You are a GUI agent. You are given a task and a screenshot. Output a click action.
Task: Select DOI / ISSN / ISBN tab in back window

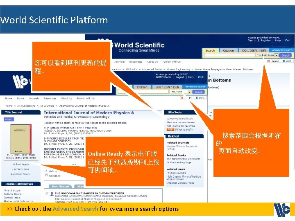(x=254, y=51)
